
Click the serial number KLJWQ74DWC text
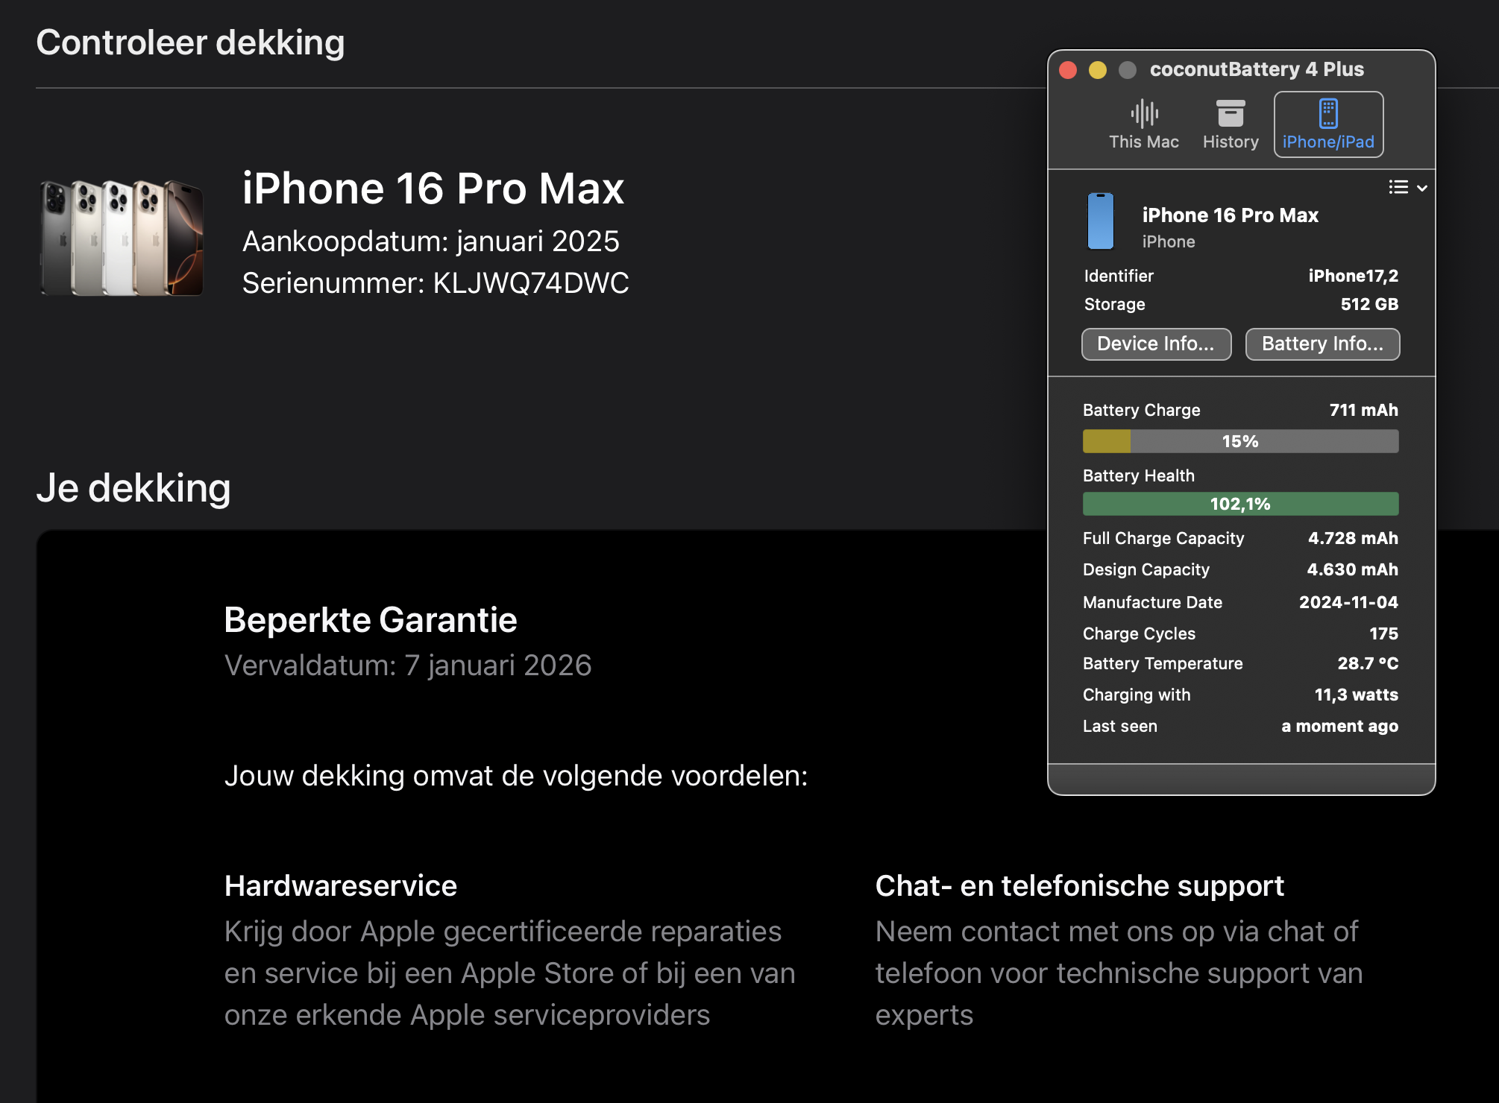pyautogui.click(x=531, y=283)
